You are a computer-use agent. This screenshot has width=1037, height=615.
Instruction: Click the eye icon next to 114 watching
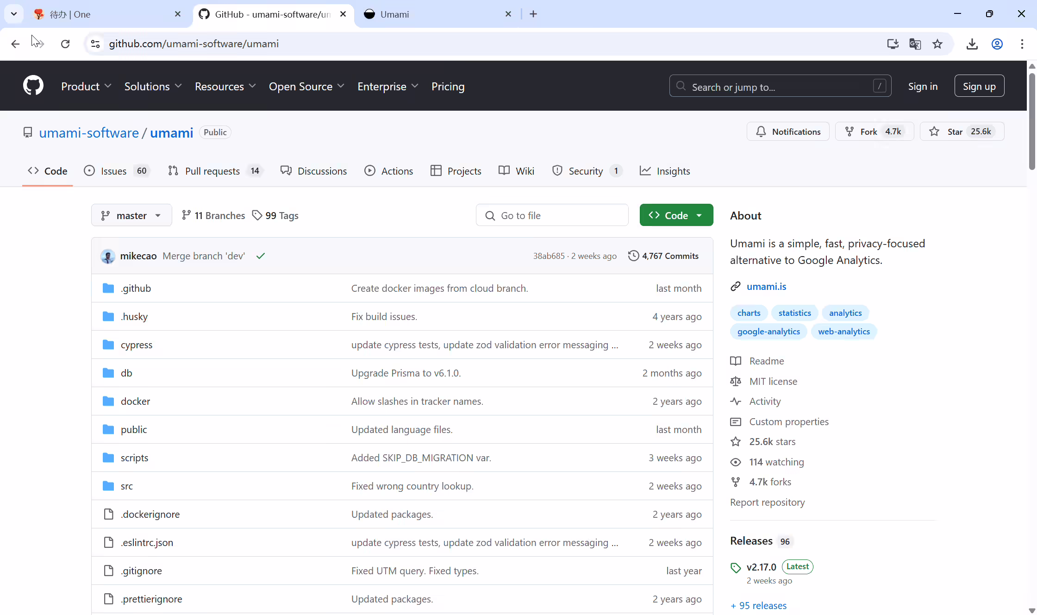pyautogui.click(x=736, y=462)
